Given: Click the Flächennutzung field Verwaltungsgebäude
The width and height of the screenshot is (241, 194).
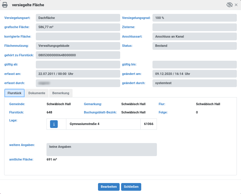Looking at the screenshot, I should pos(78,46).
